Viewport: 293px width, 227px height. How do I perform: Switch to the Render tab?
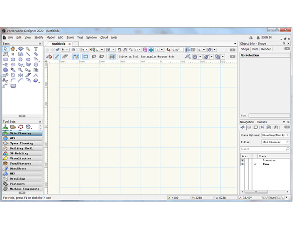pyautogui.click(x=266, y=49)
